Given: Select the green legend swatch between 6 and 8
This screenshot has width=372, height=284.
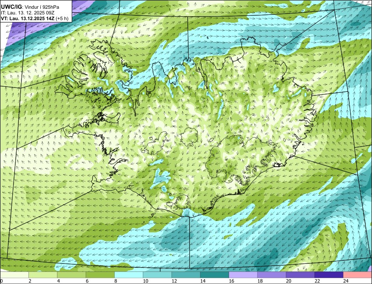Looking at the screenshot, I should 100,275.
